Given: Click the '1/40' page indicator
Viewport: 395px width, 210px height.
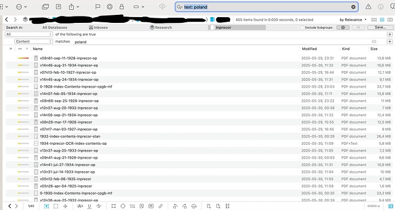Looking at the screenshot, I should click(x=31, y=206).
